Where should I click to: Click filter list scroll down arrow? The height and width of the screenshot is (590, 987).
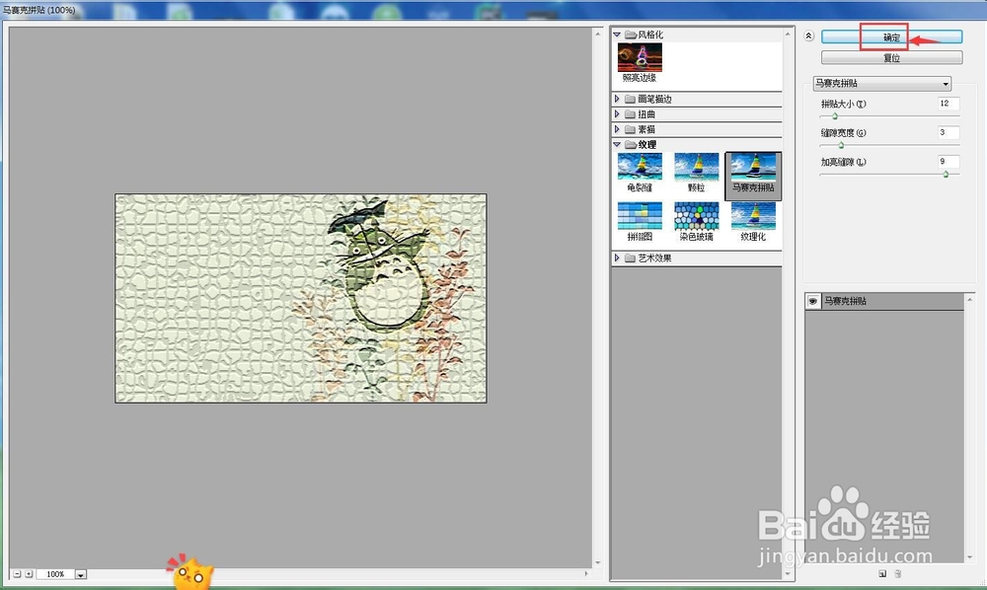pyautogui.click(x=788, y=573)
